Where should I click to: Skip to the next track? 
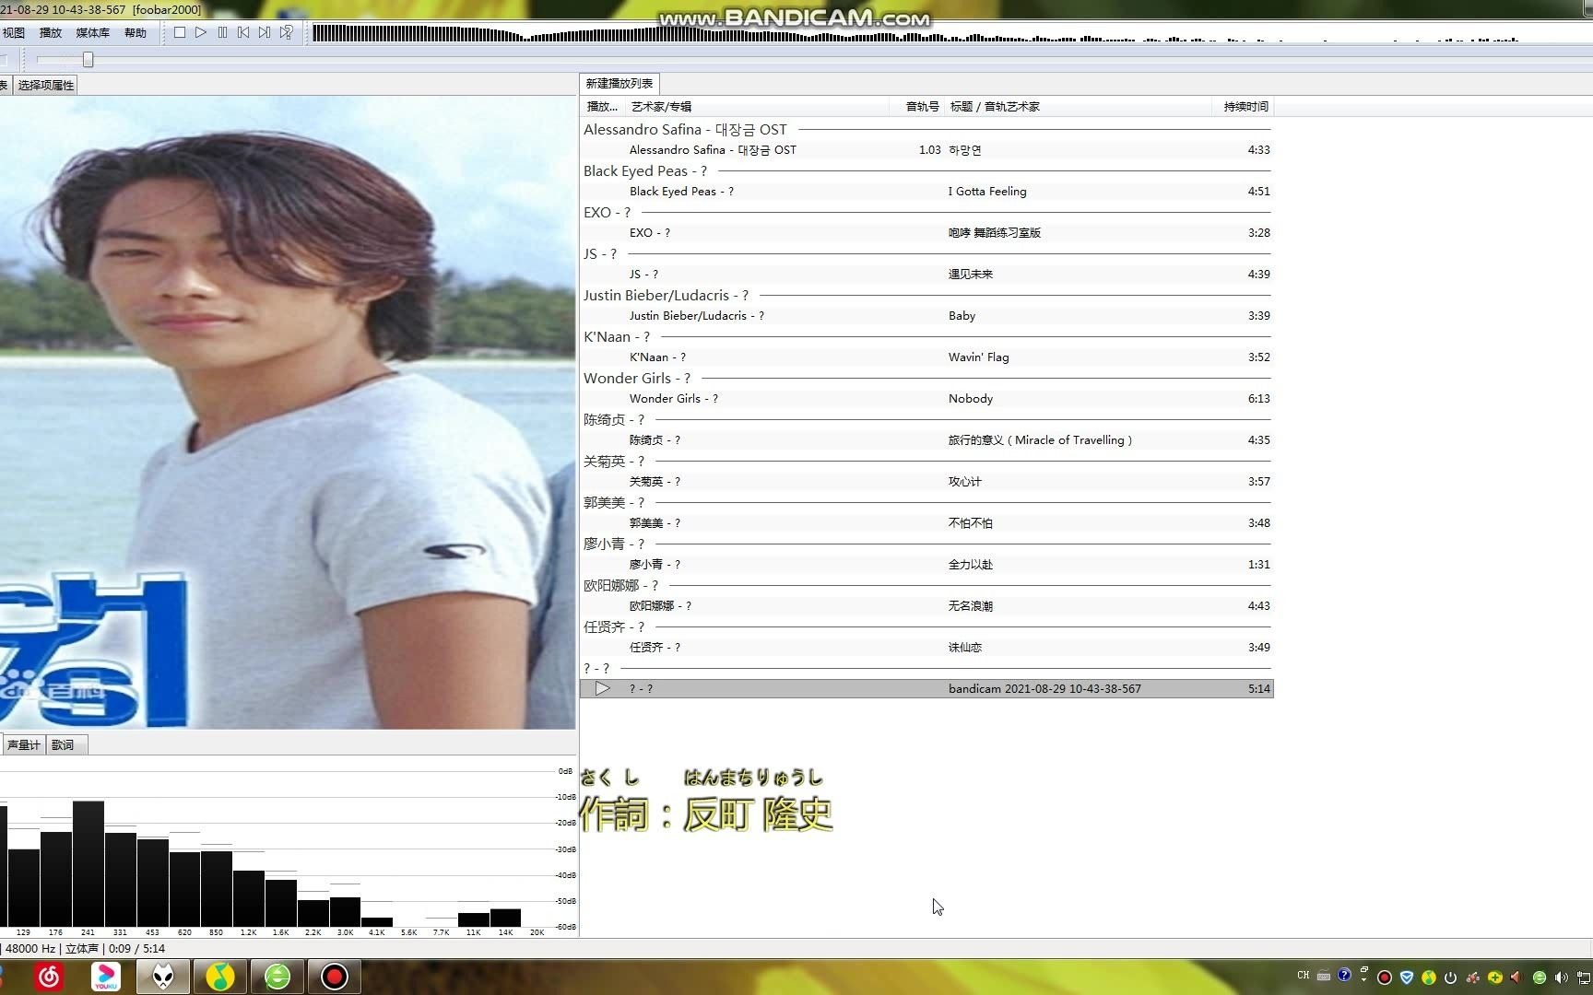(265, 33)
